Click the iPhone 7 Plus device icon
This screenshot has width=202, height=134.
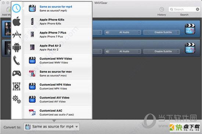tap(32, 34)
